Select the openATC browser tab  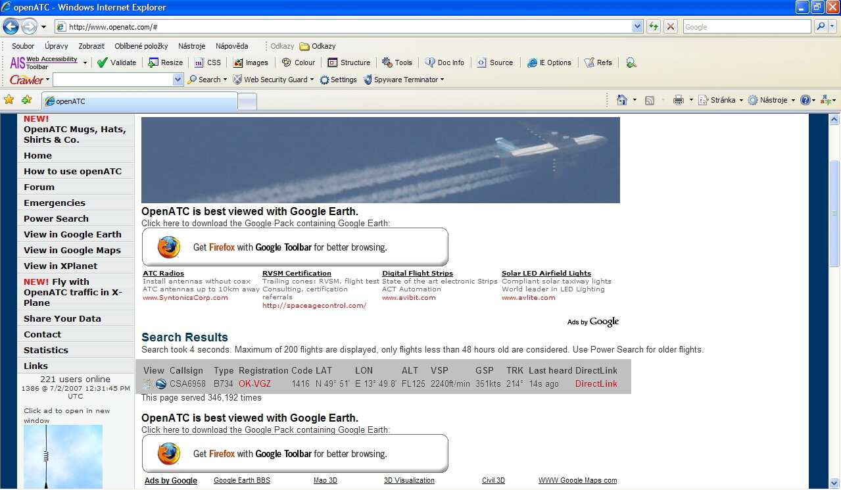click(x=139, y=101)
